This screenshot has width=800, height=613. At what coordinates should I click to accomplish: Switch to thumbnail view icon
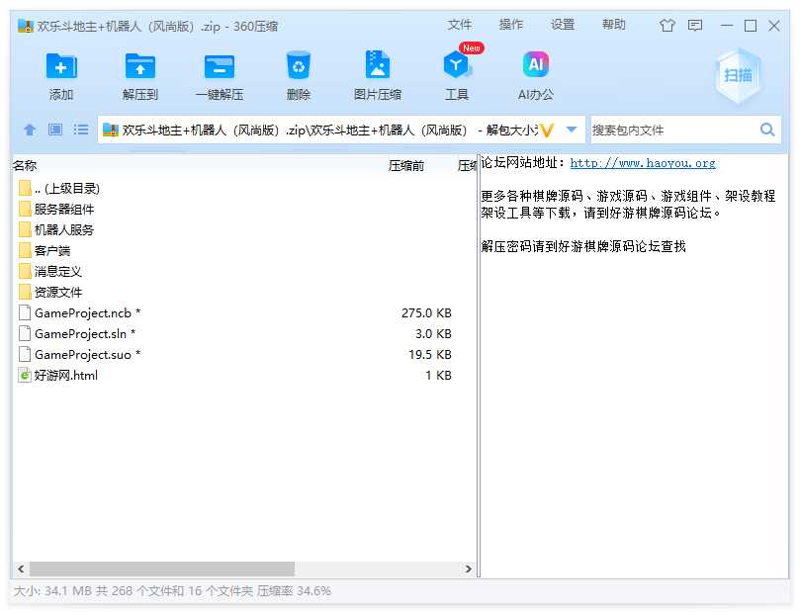[55, 130]
